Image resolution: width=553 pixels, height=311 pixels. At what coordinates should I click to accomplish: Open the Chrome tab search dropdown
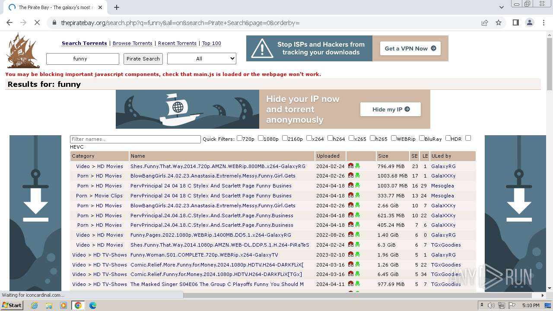(501, 7)
